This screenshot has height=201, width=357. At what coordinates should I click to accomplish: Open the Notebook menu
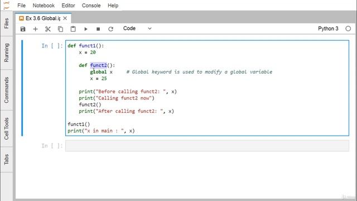44,6
